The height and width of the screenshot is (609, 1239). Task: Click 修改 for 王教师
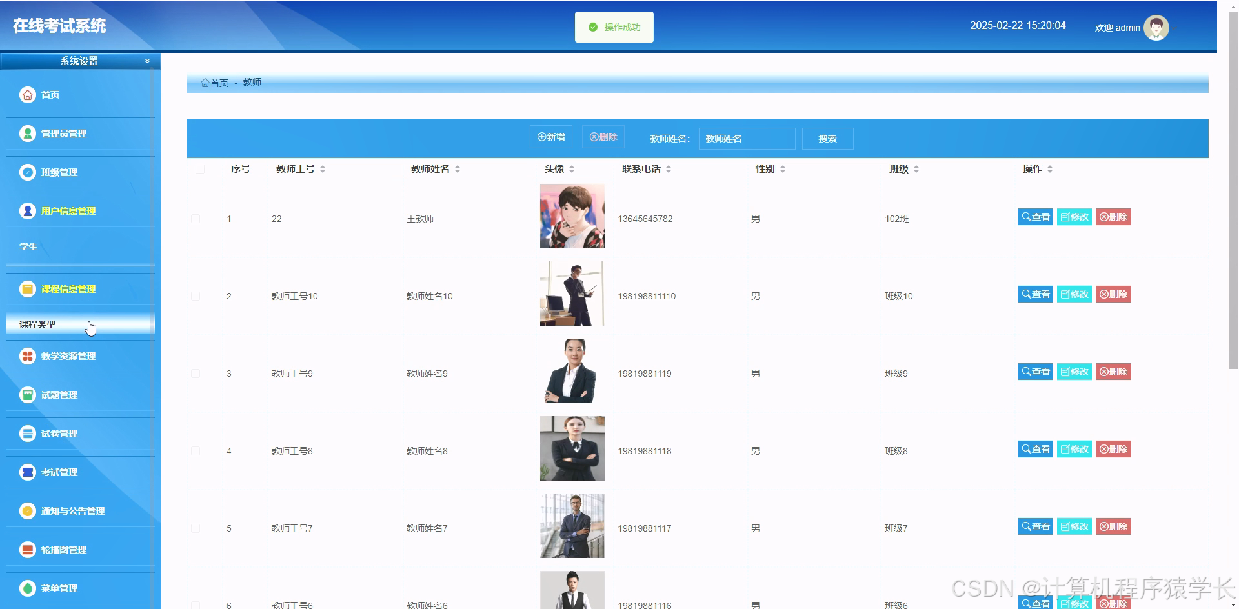click(x=1074, y=217)
